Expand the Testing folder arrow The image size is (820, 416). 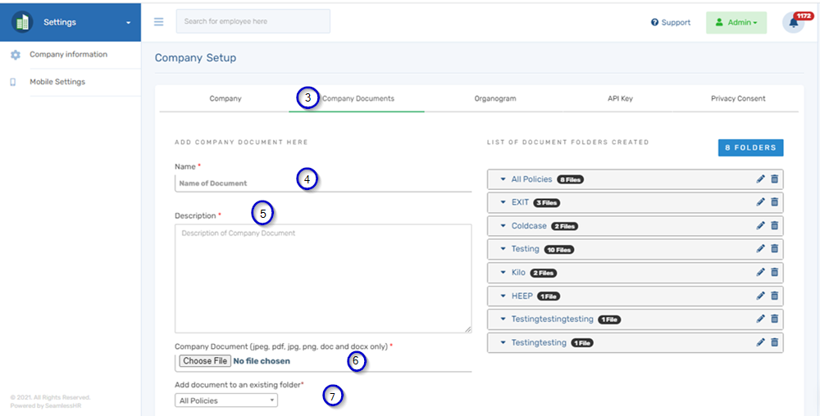tap(503, 249)
